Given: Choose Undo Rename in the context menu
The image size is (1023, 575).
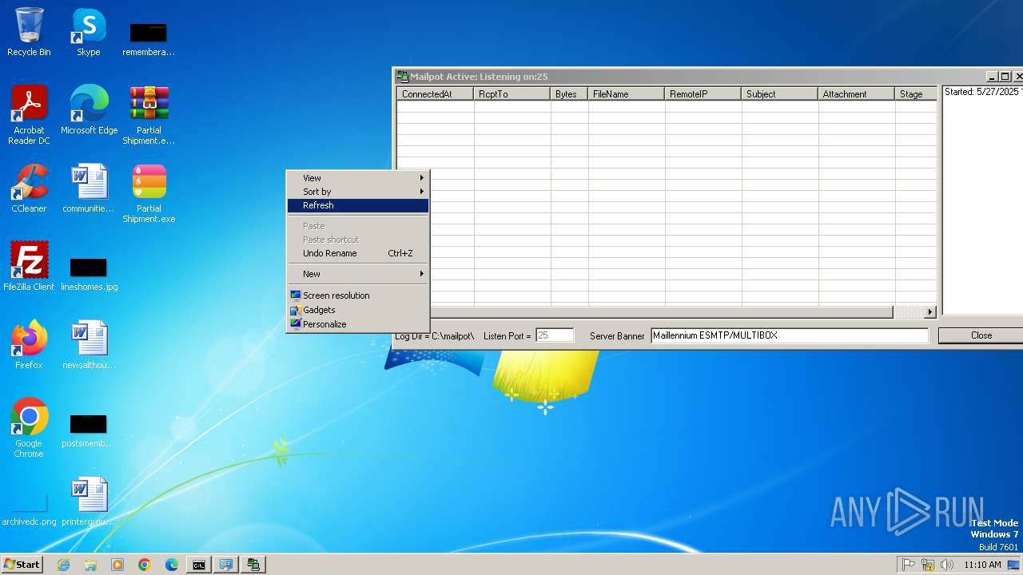Looking at the screenshot, I should (x=358, y=253).
